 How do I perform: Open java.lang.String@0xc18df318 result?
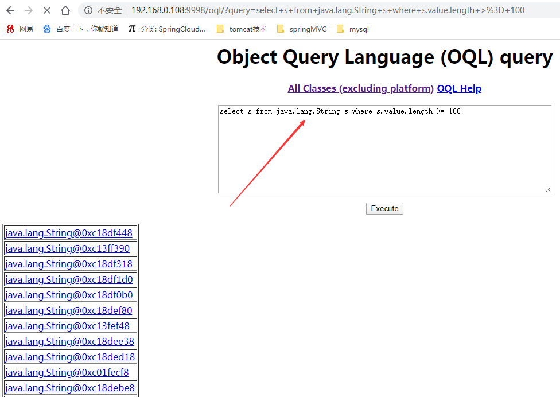click(69, 264)
